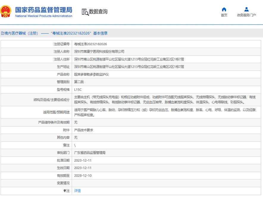Click the 产品名称 row label
The height and width of the screenshot is (197, 263).
(63, 74)
